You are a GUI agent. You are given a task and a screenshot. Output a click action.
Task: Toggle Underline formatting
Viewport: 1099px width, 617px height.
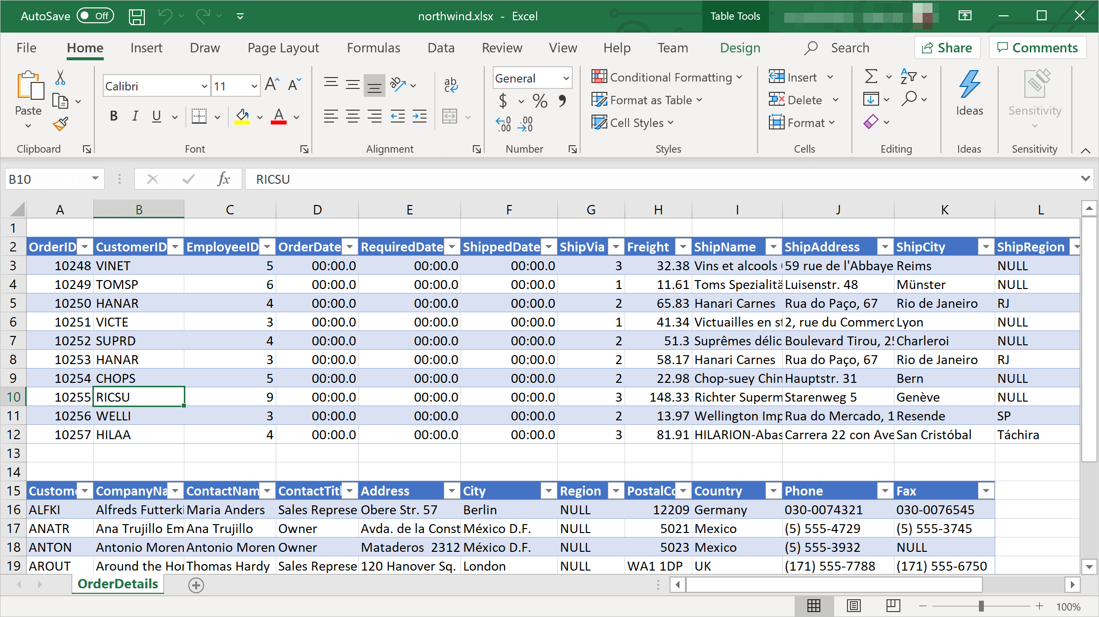[x=157, y=117]
